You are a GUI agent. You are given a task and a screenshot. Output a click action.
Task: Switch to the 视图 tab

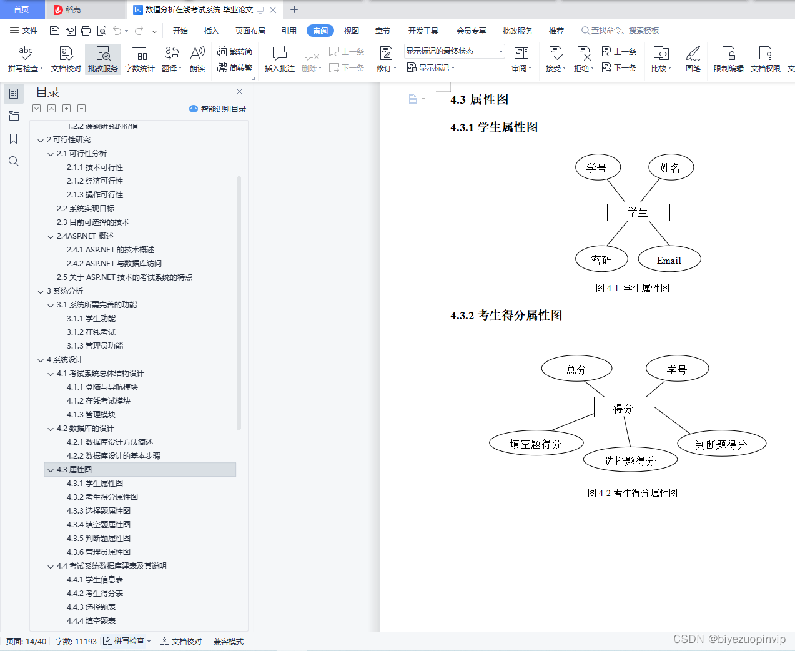(352, 31)
